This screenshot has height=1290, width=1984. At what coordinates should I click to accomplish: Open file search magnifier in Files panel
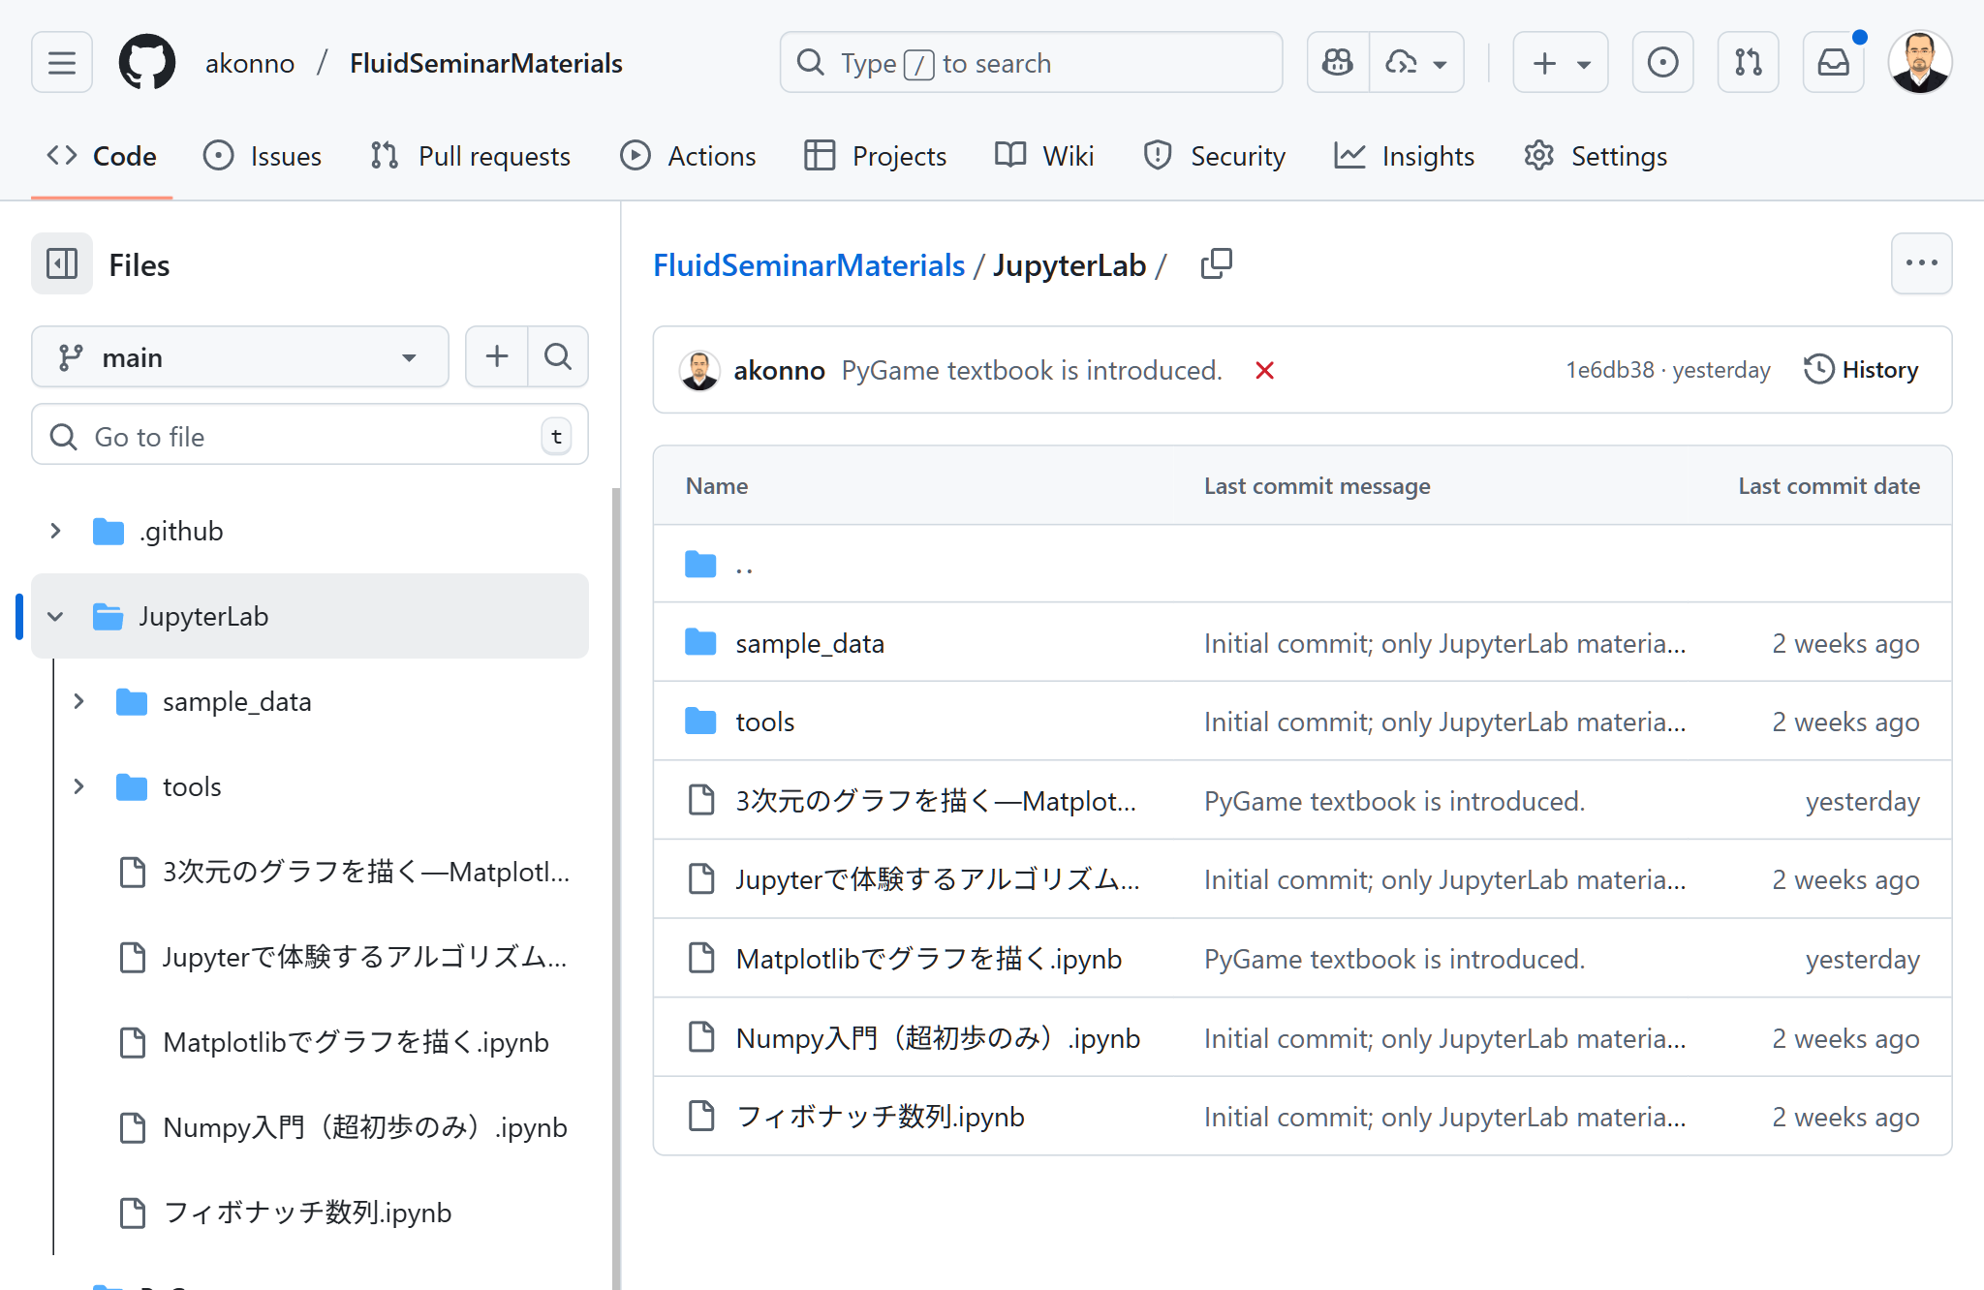point(558,356)
